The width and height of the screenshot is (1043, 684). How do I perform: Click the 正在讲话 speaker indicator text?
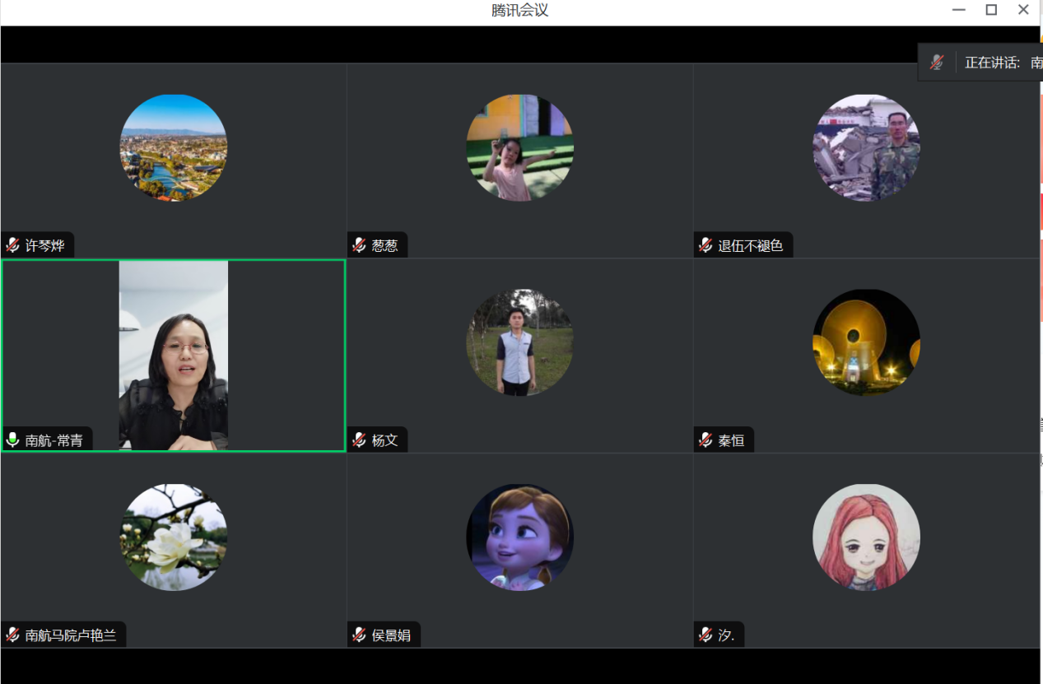tap(992, 63)
